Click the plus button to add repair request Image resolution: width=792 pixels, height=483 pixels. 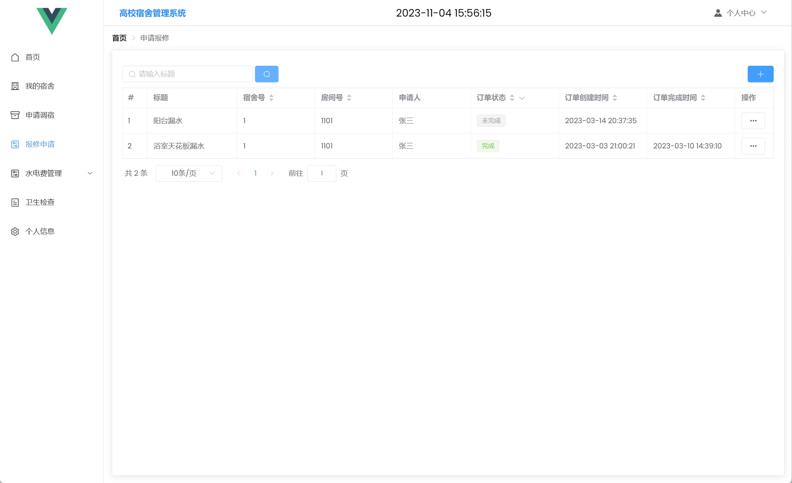point(760,74)
